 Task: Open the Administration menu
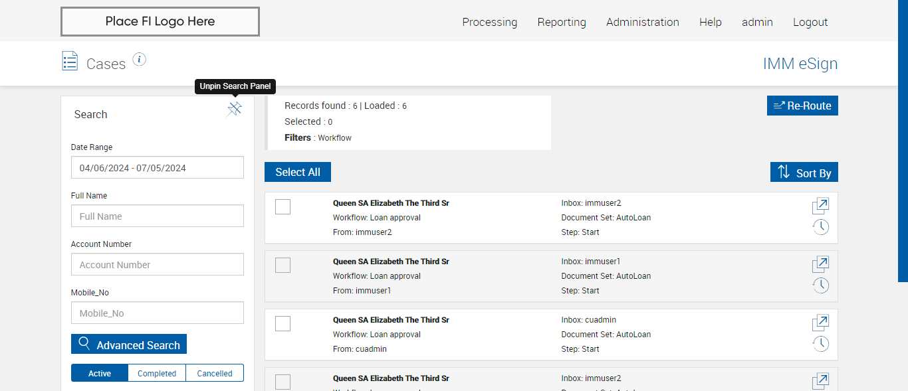642,22
